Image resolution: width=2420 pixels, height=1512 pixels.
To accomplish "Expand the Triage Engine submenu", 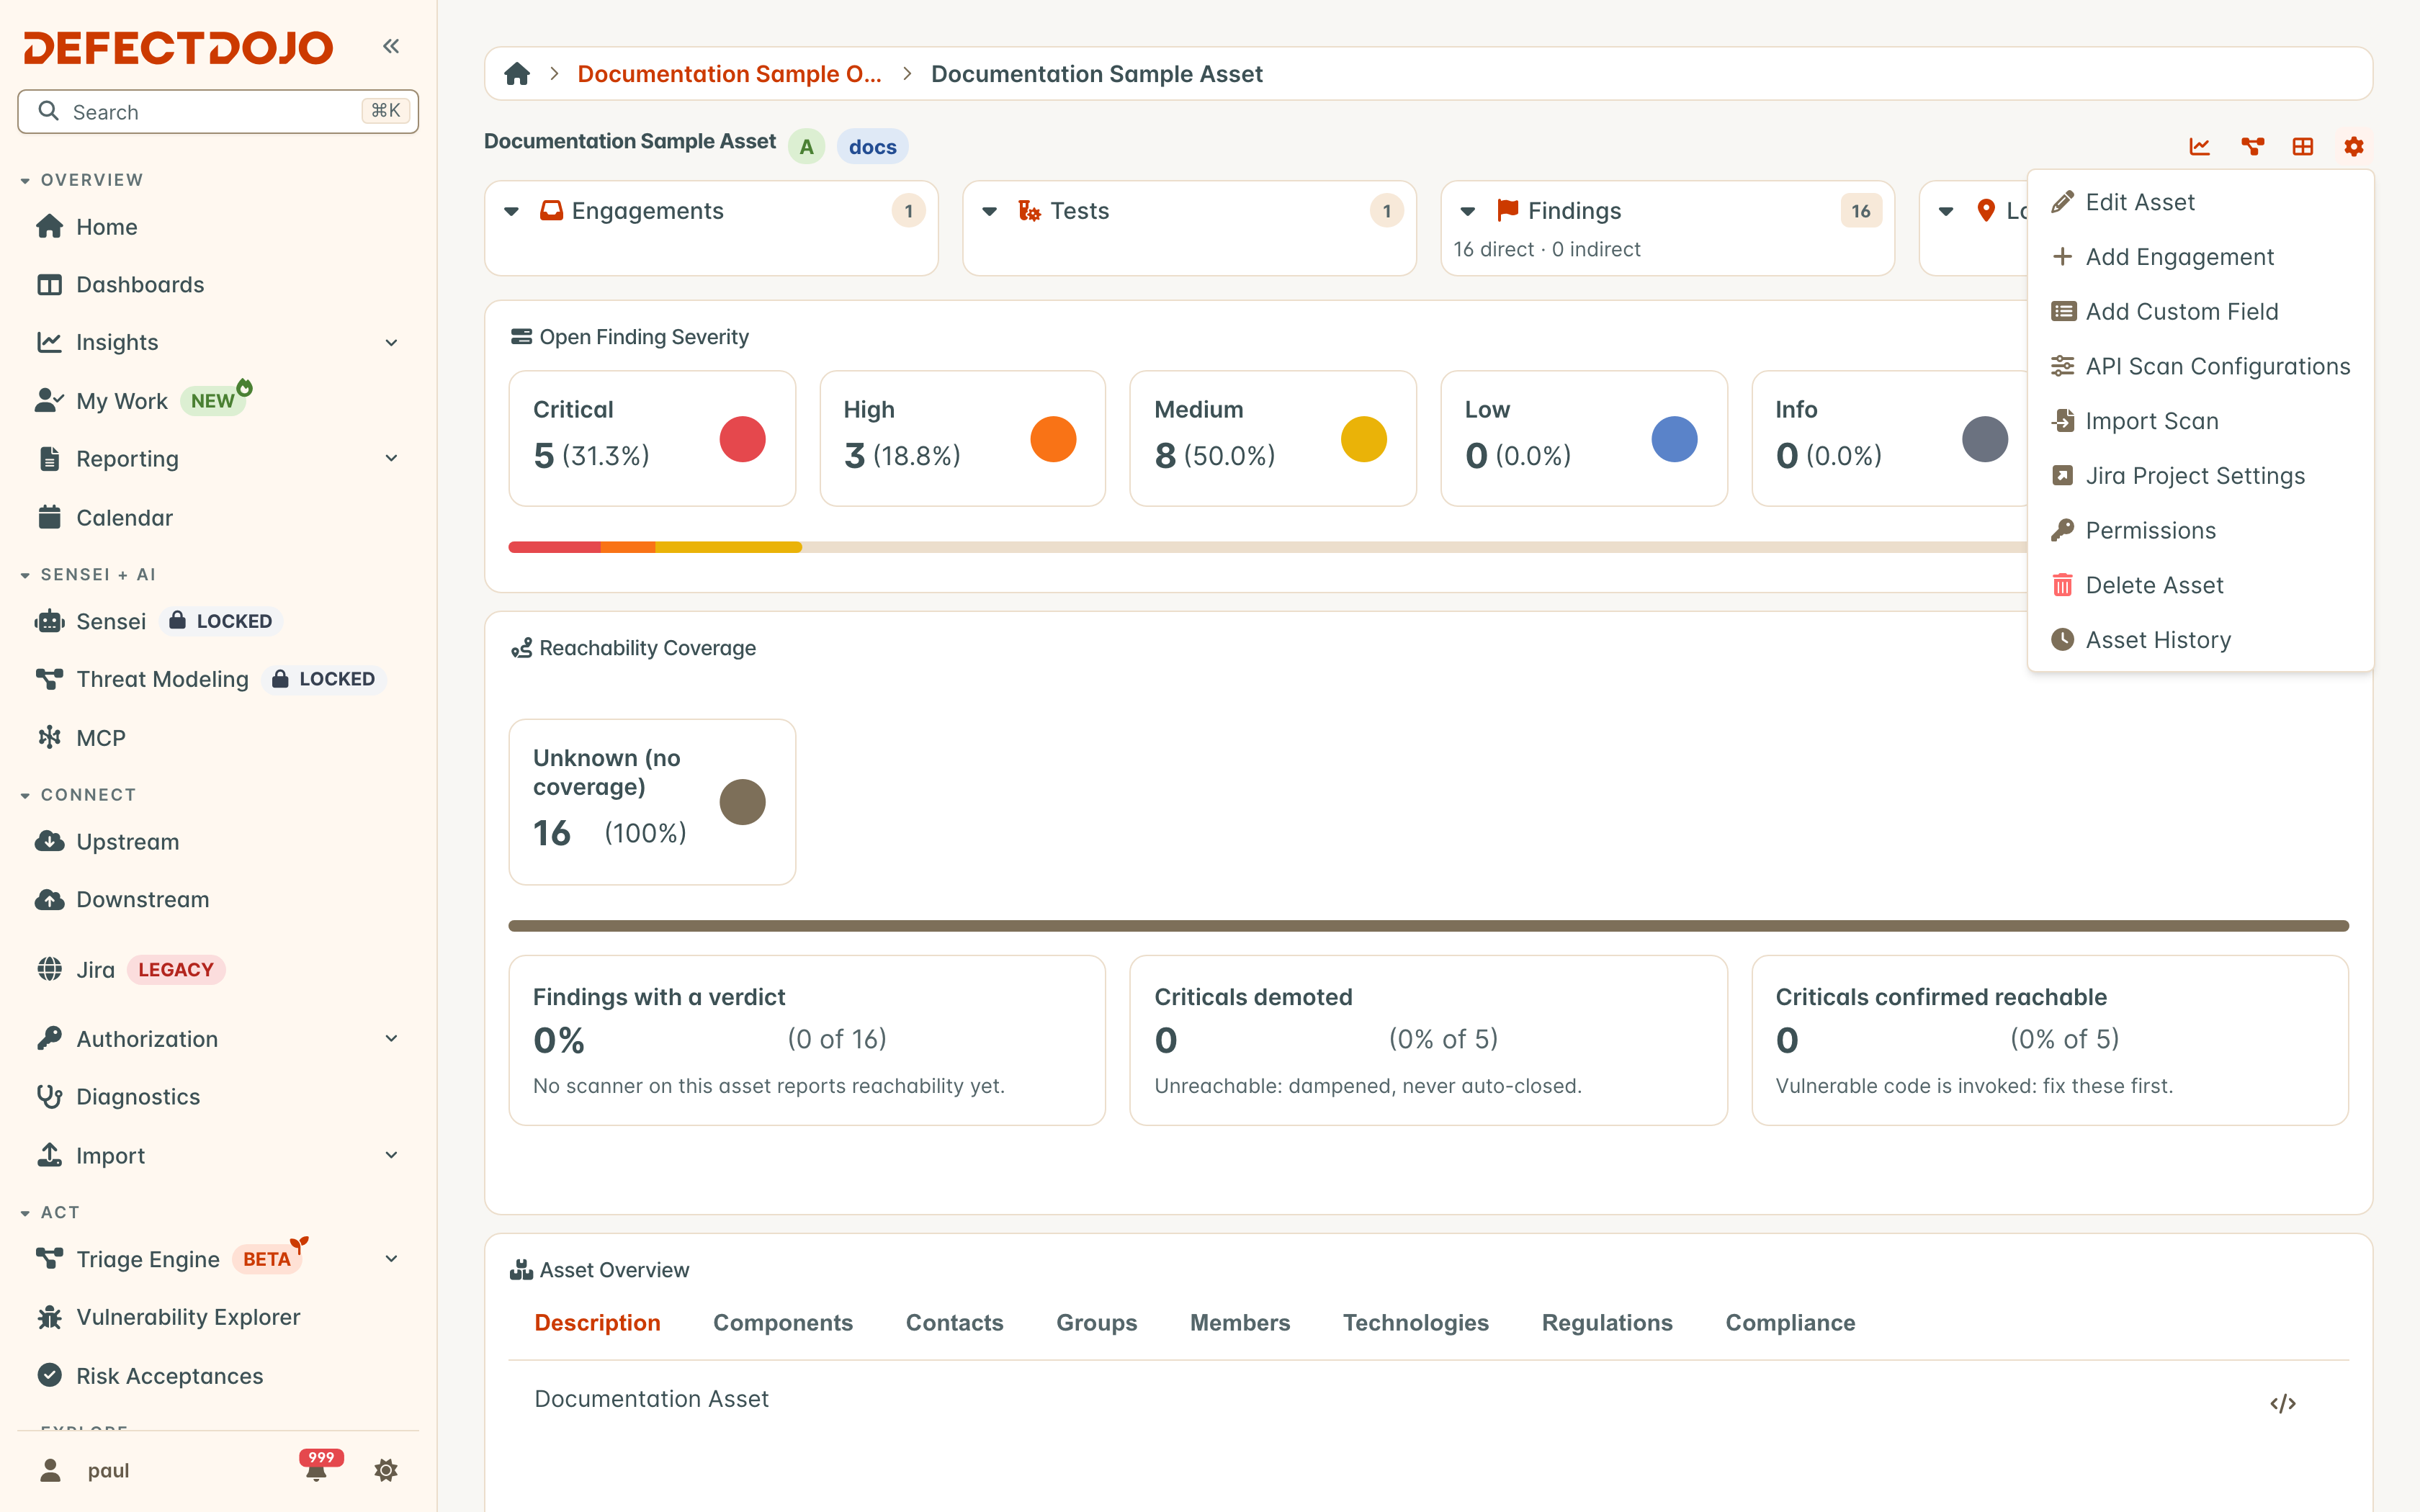I will tap(392, 1259).
